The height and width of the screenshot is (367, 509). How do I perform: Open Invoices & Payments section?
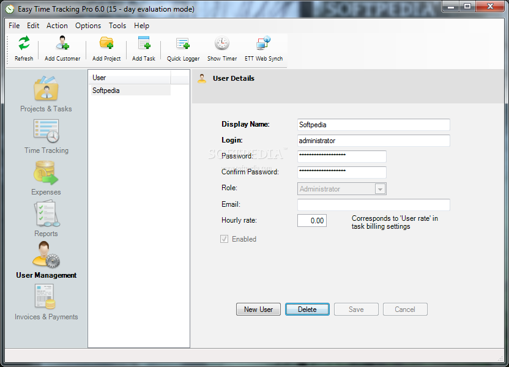46,302
